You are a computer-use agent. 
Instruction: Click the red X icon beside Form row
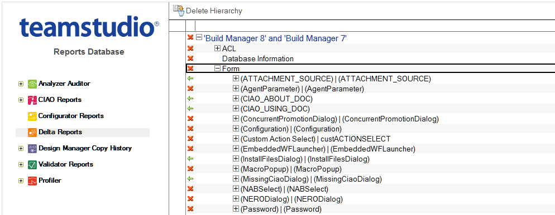point(190,69)
